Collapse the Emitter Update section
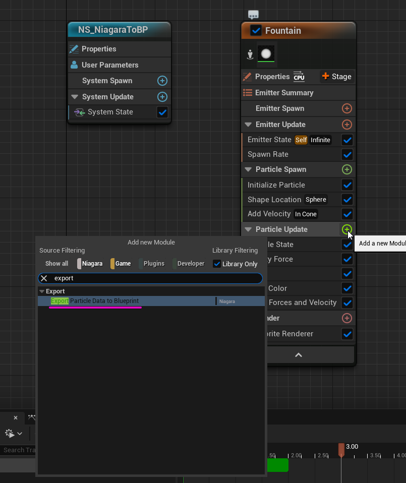 [x=248, y=125]
